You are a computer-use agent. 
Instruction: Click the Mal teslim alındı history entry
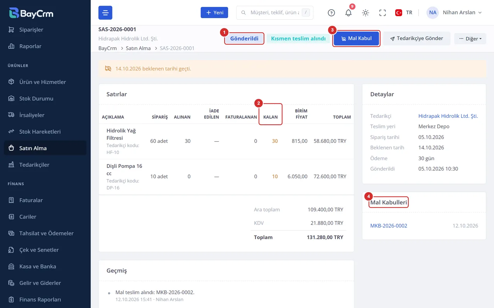click(x=155, y=293)
